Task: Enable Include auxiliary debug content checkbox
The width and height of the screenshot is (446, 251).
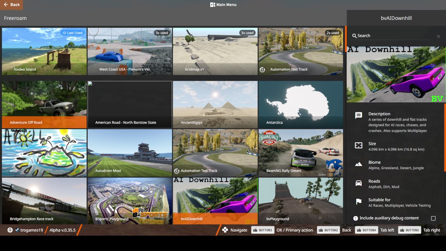Action: [433, 218]
